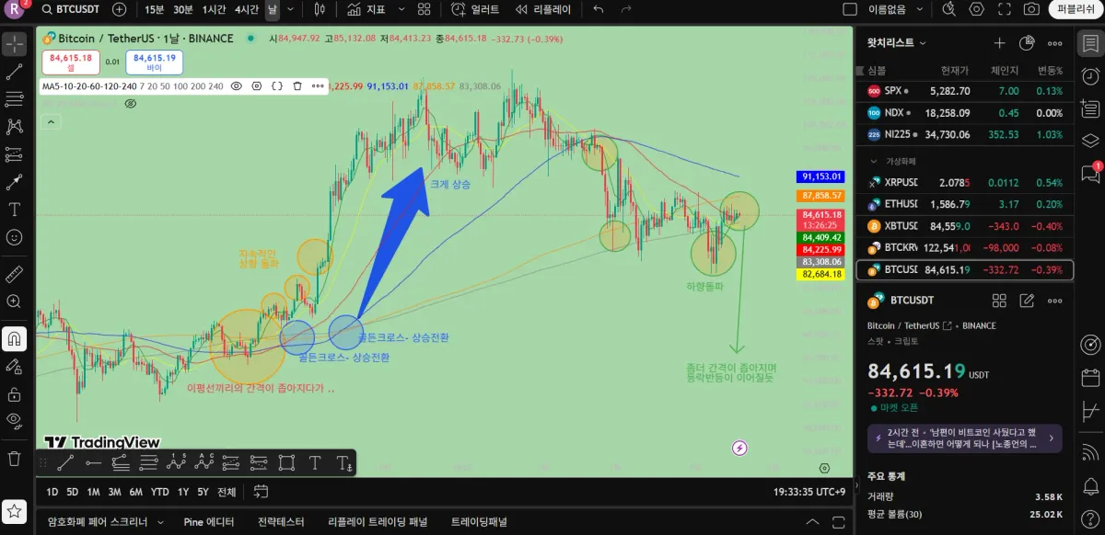
Task: Add a symbol to compare with plus icon
Action: pos(120,9)
